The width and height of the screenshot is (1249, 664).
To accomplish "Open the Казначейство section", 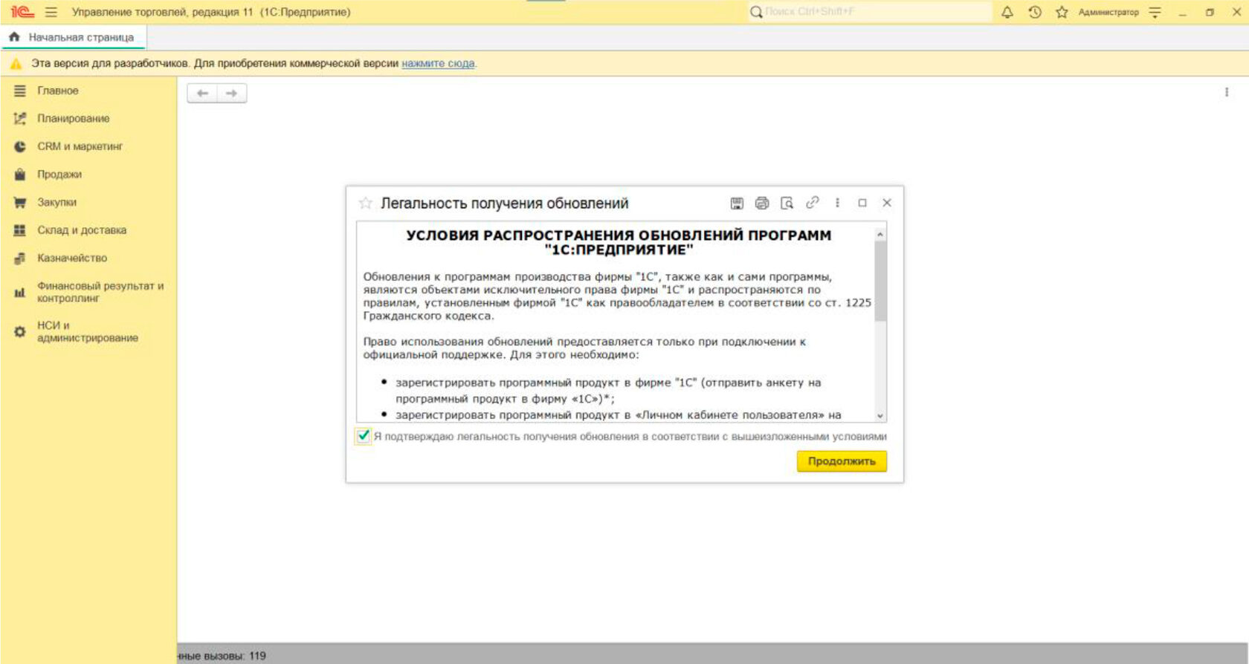I will pos(72,258).
